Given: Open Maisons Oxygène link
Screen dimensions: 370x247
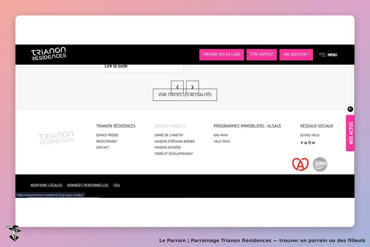Looking at the screenshot, I should click(x=168, y=148).
